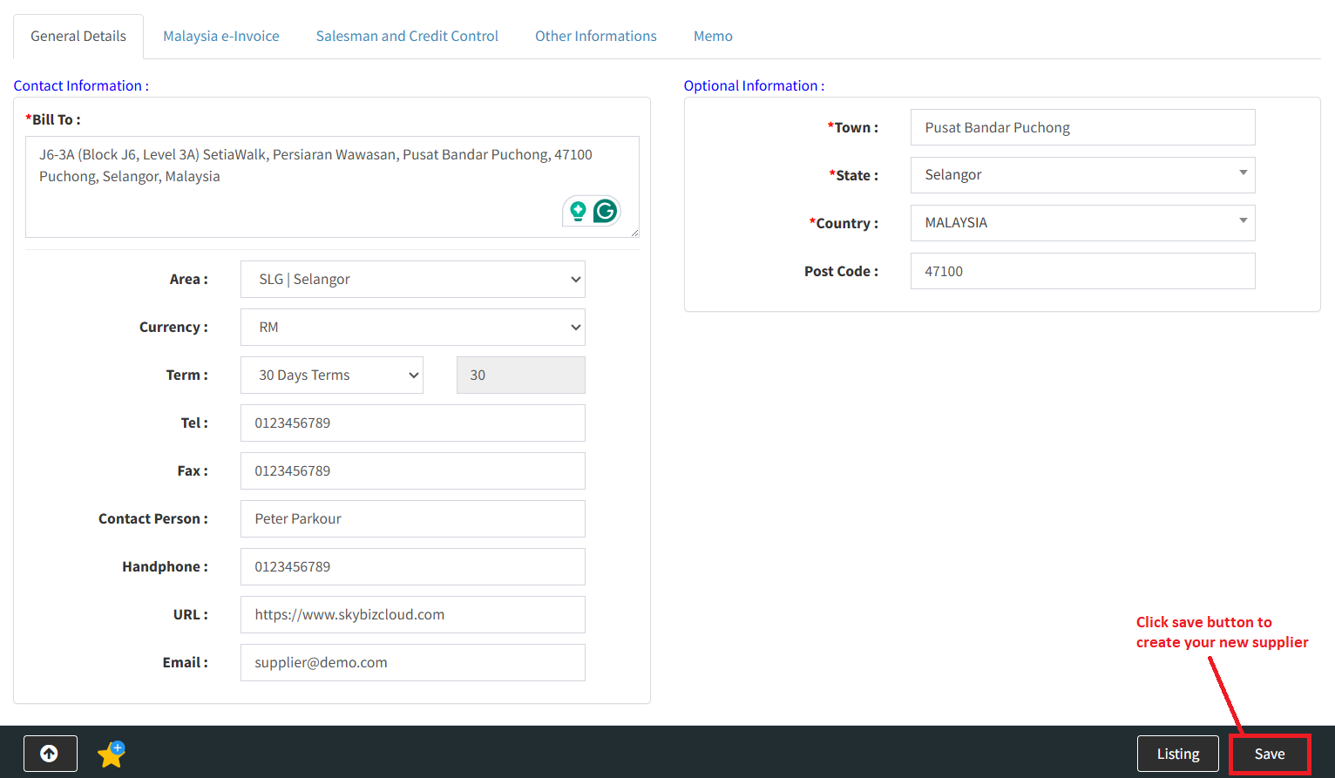
Task: Select the Post Code field
Action: 1082,272
